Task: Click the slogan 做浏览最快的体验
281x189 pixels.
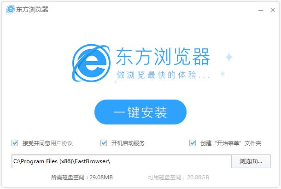Action: click(x=164, y=75)
